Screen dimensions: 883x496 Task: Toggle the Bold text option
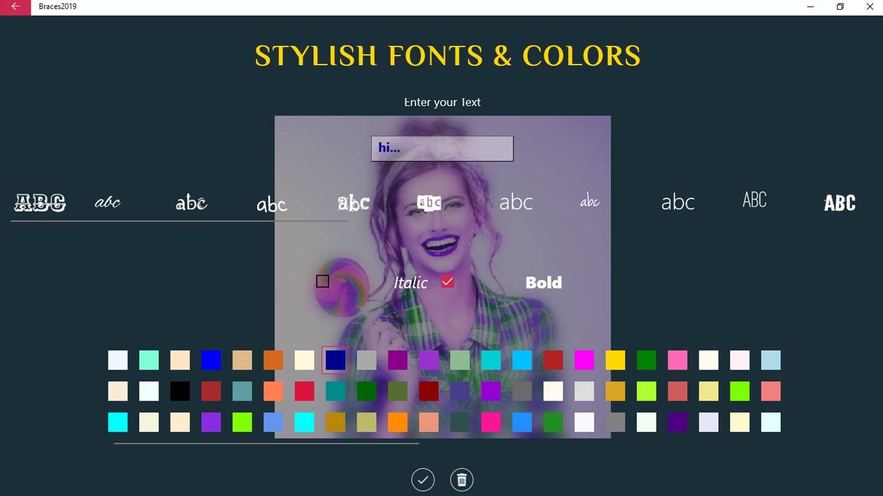point(544,282)
